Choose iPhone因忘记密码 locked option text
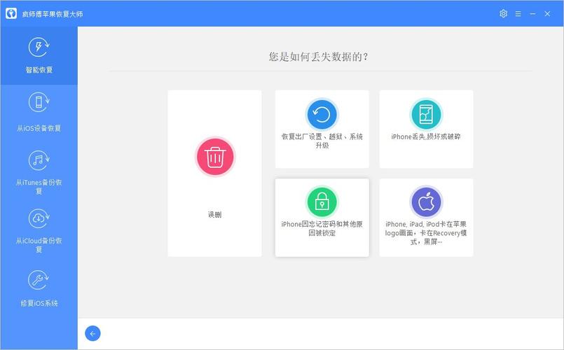 tap(322, 228)
